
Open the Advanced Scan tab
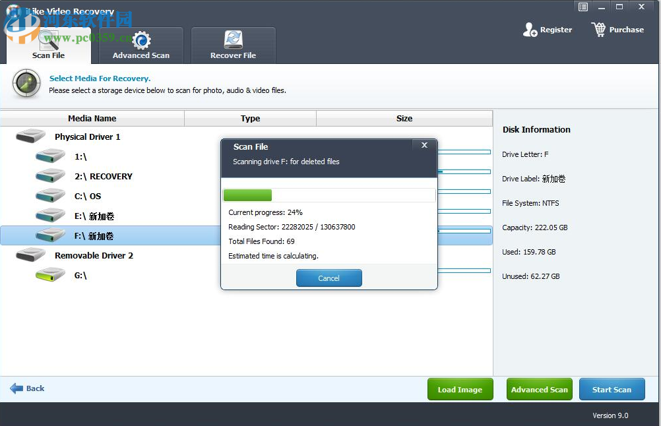point(141,46)
